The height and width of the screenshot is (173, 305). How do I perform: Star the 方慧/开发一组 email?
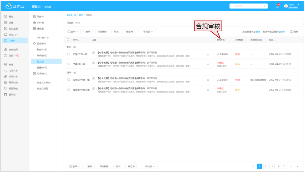pos(208,54)
